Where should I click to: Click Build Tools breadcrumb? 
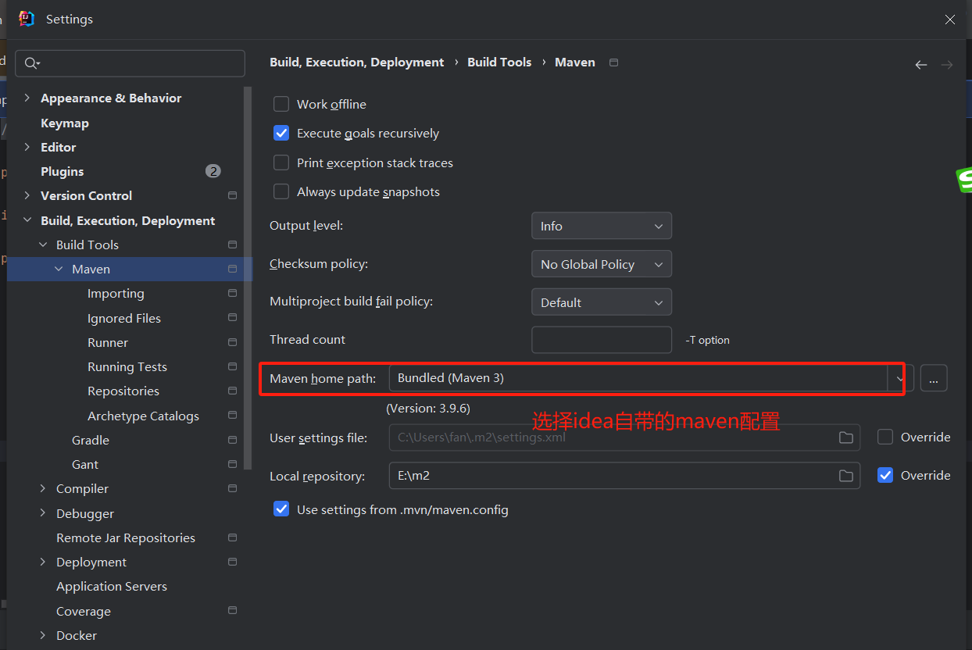[x=499, y=62]
